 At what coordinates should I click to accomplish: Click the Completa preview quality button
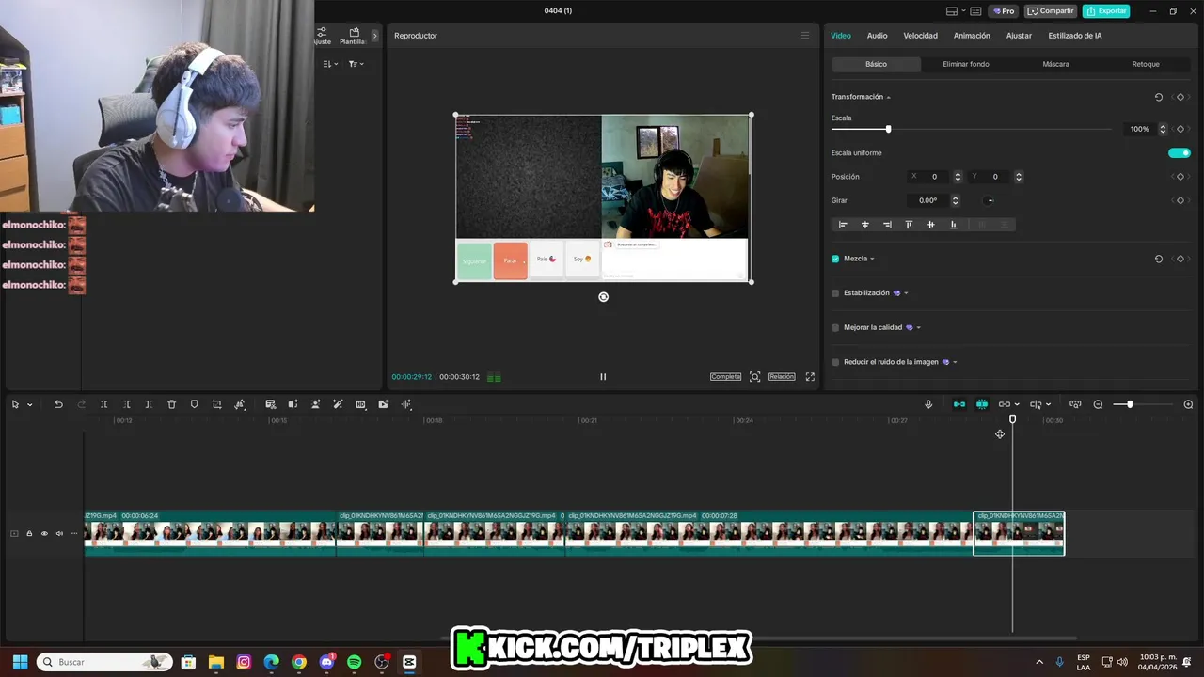(x=725, y=377)
